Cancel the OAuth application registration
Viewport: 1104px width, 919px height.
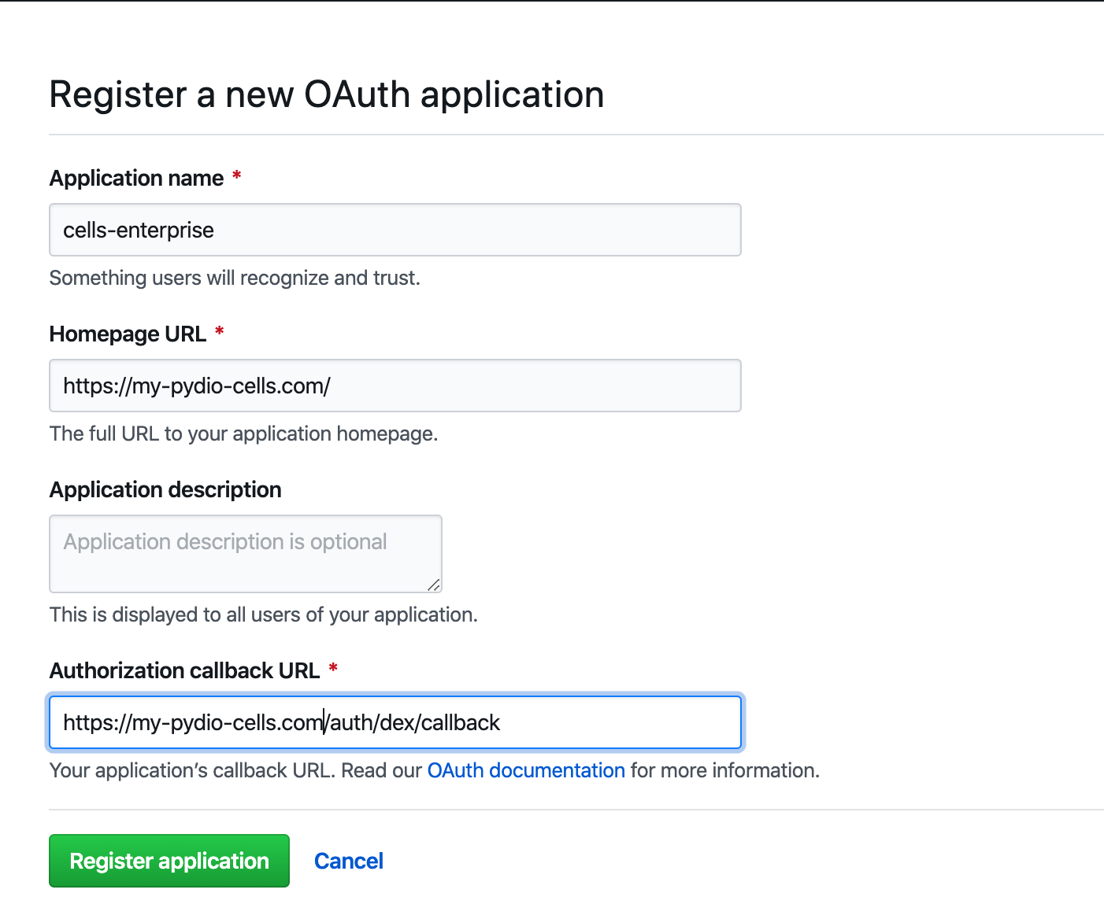[x=349, y=861]
